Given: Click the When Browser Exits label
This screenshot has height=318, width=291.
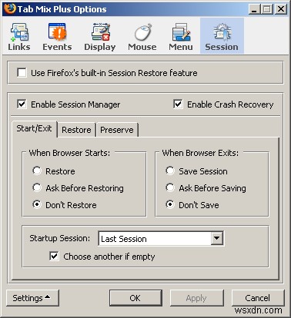Looking at the screenshot, I should point(200,153).
